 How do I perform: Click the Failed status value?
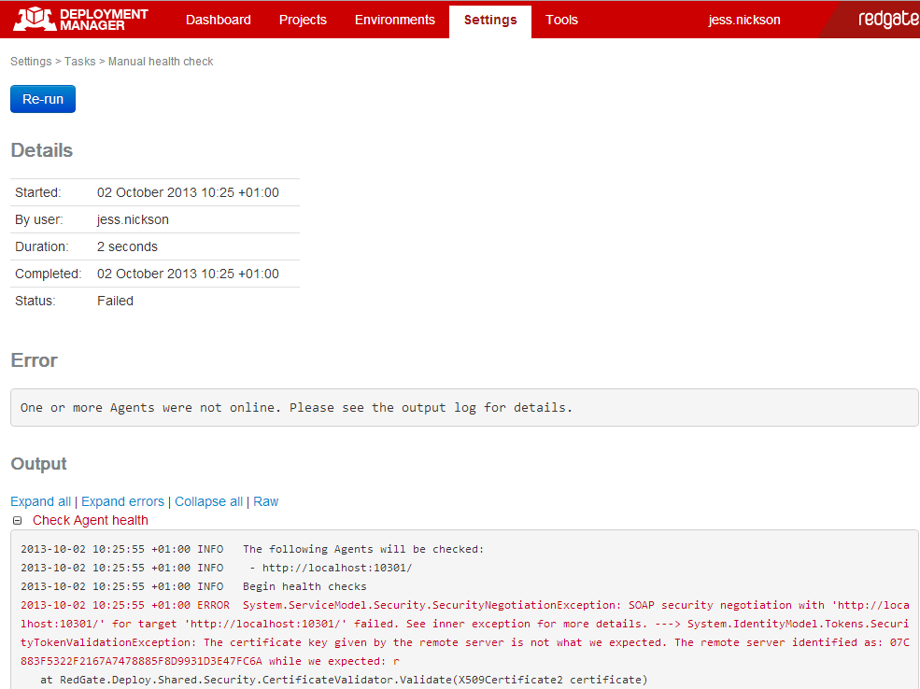[x=115, y=301]
